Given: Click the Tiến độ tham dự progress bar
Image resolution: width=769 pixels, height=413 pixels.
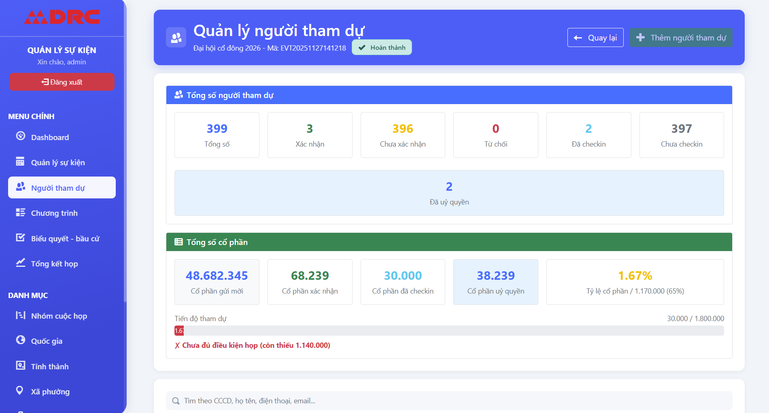Looking at the screenshot, I should (x=449, y=331).
